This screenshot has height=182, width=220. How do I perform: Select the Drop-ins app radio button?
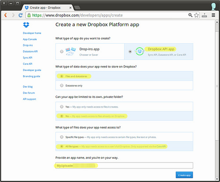(x=62, y=52)
